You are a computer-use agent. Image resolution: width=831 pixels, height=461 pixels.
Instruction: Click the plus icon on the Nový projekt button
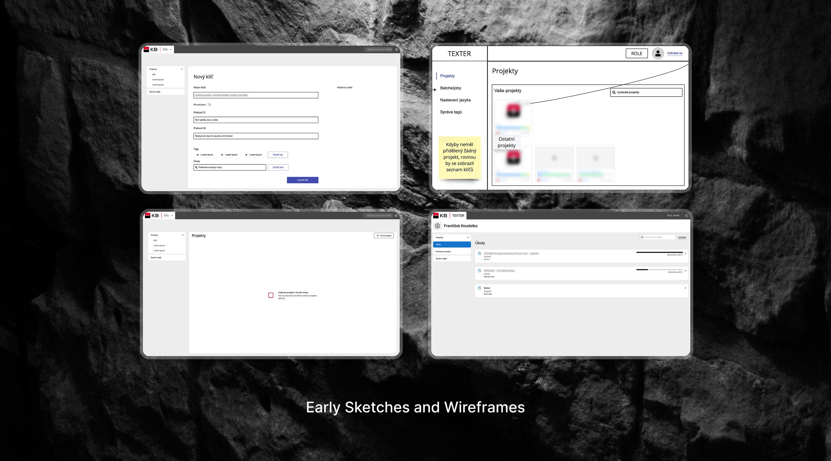[x=378, y=236]
